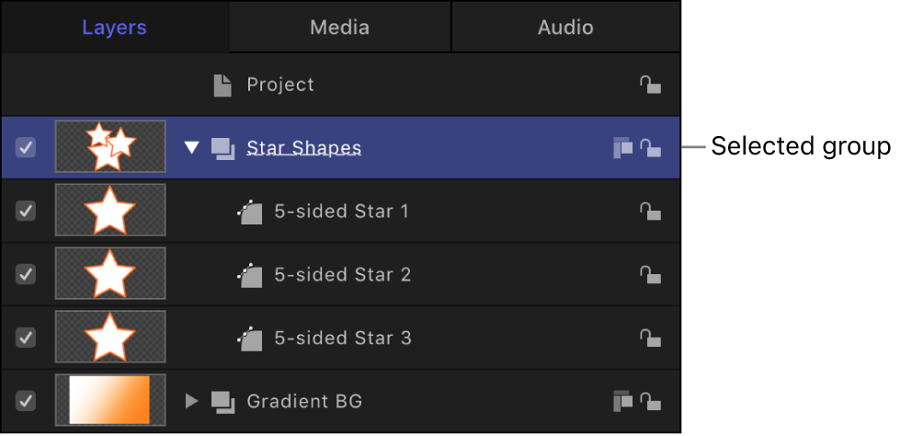Click the lock icon on Project row
Viewport: 901px width, 436px height.
tap(650, 85)
